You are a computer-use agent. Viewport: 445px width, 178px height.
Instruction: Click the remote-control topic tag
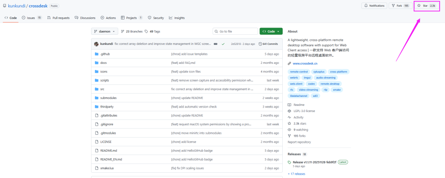(299, 71)
